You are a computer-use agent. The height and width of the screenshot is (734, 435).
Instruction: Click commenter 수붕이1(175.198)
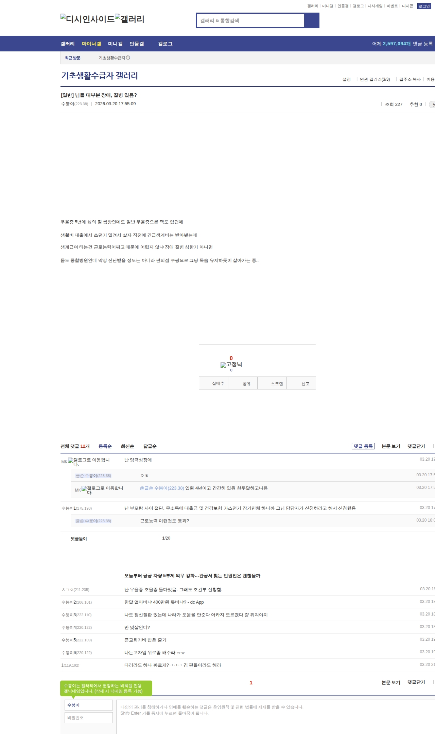click(x=76, y=508)
